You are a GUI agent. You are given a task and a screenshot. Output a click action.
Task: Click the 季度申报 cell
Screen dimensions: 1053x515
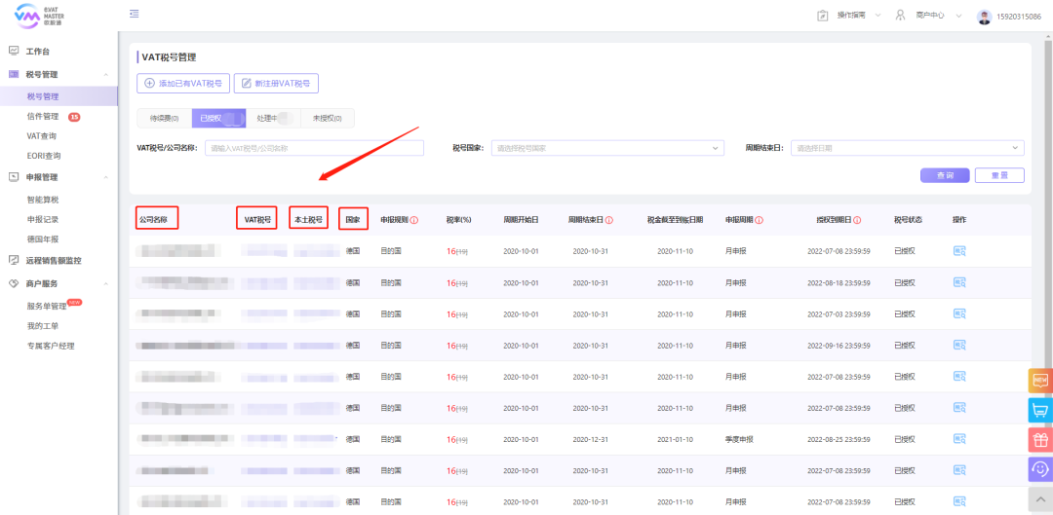739,439
